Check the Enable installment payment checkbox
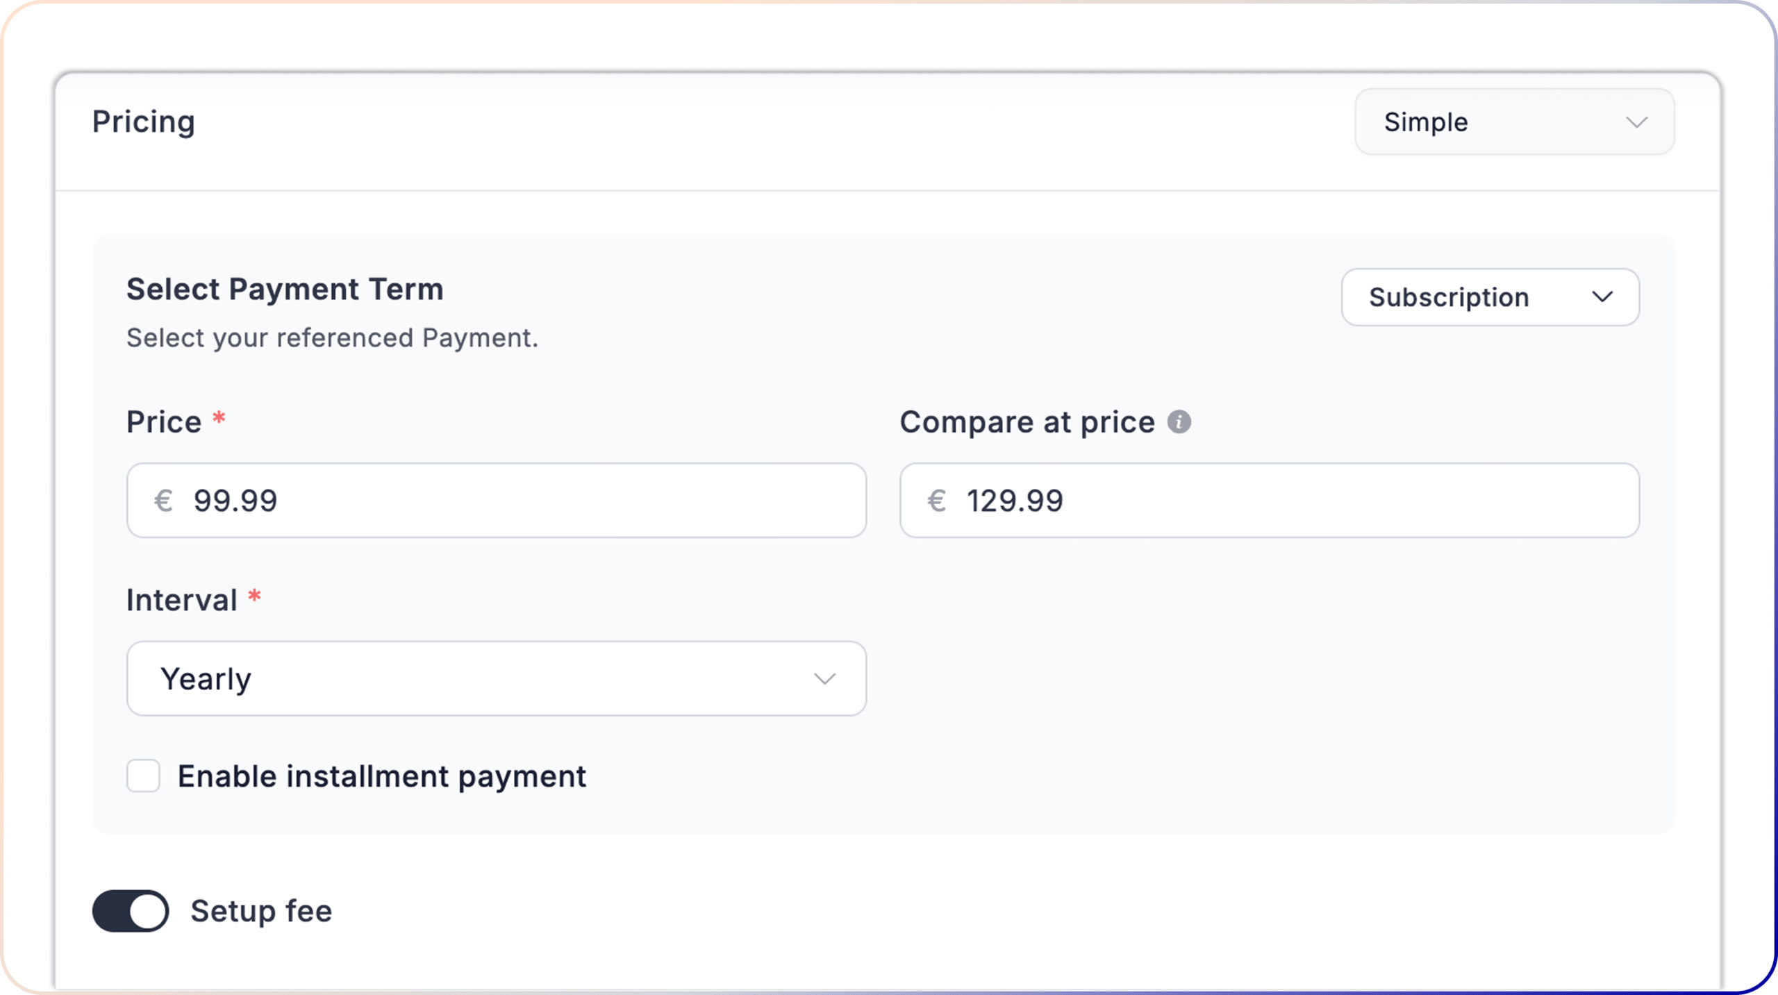The width and height of the screenshot is (1778, 995). (x=143, y=776)
